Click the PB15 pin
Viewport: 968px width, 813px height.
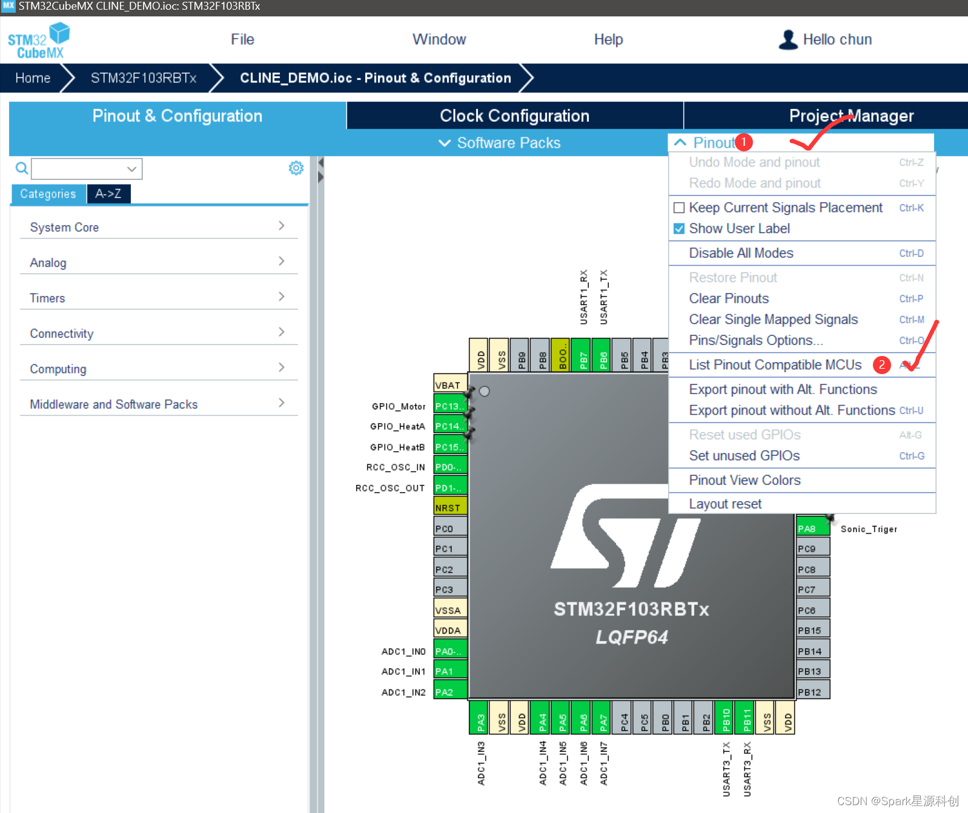[x=813, y=630]
